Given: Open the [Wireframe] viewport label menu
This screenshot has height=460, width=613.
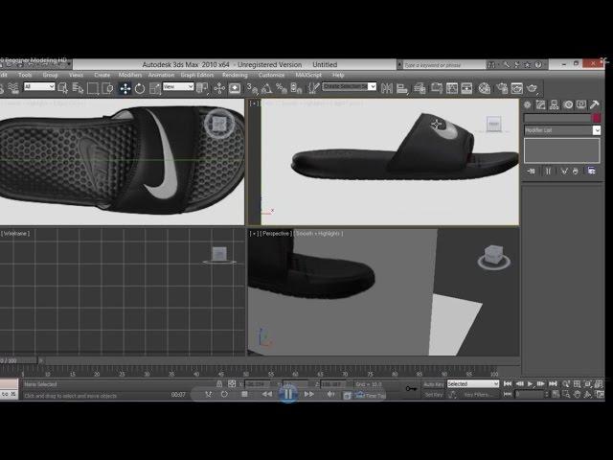Looking at the screenshot, I should (15, 234).
